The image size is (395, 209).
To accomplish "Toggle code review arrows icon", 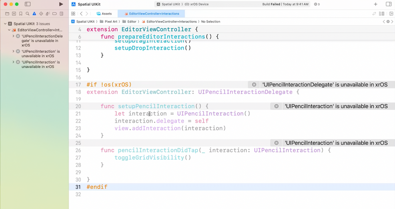I will coord(374,14).
